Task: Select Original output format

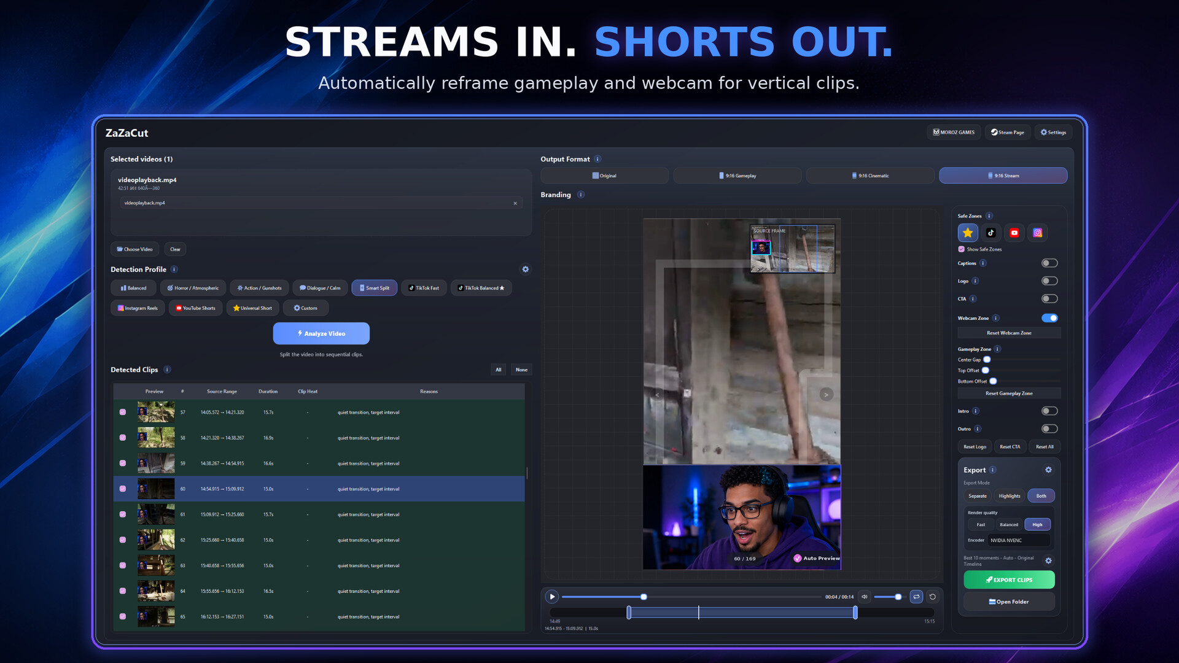Action: tap(604, 176)
